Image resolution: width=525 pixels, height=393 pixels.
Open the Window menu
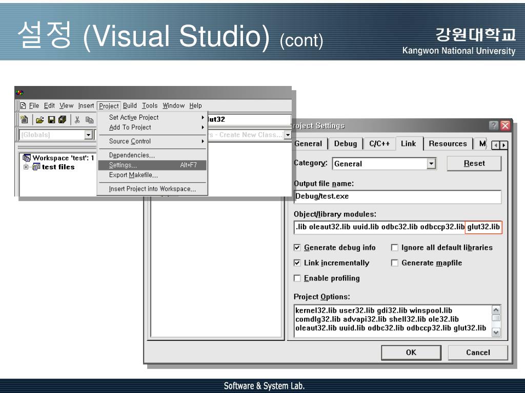[x=173, y=106]
